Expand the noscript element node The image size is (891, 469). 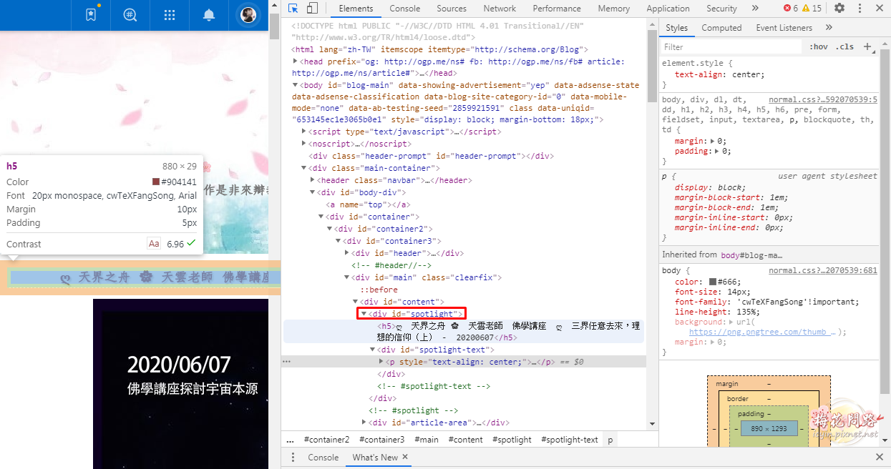[305, 144]
